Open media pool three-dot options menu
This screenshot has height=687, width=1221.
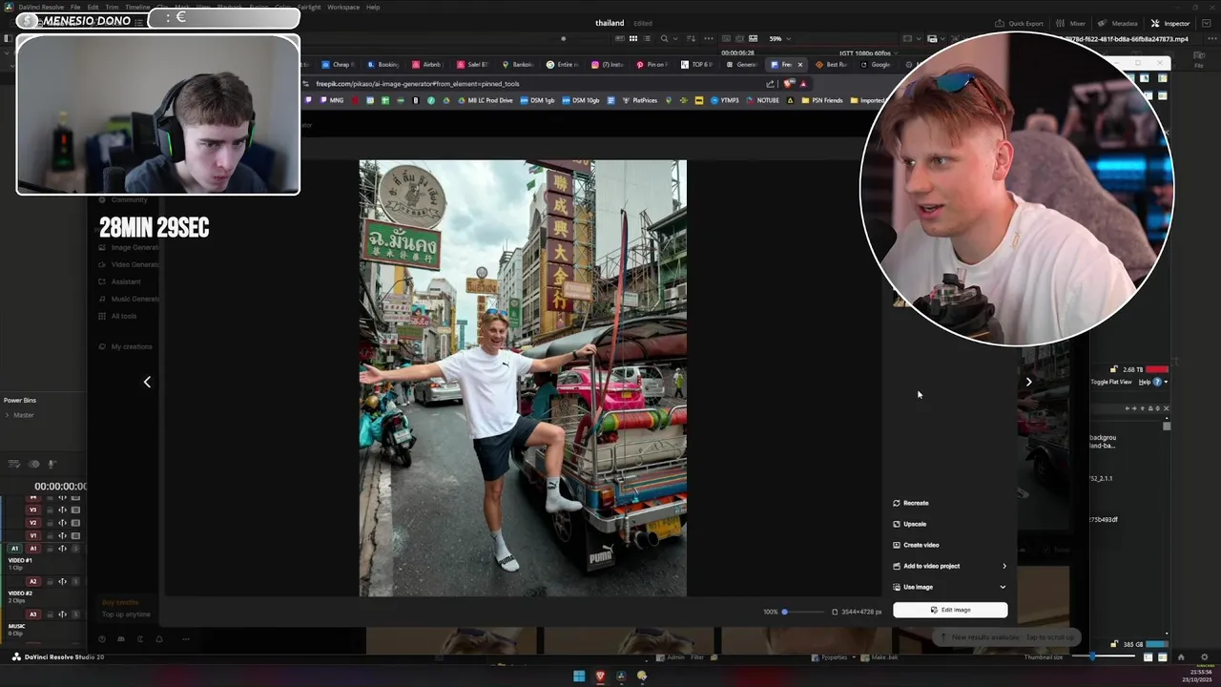709,38
